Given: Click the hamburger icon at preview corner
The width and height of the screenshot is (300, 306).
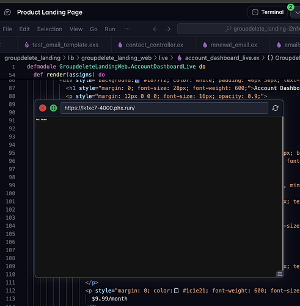Looking at the screenshot, I should tap(280, 274).
